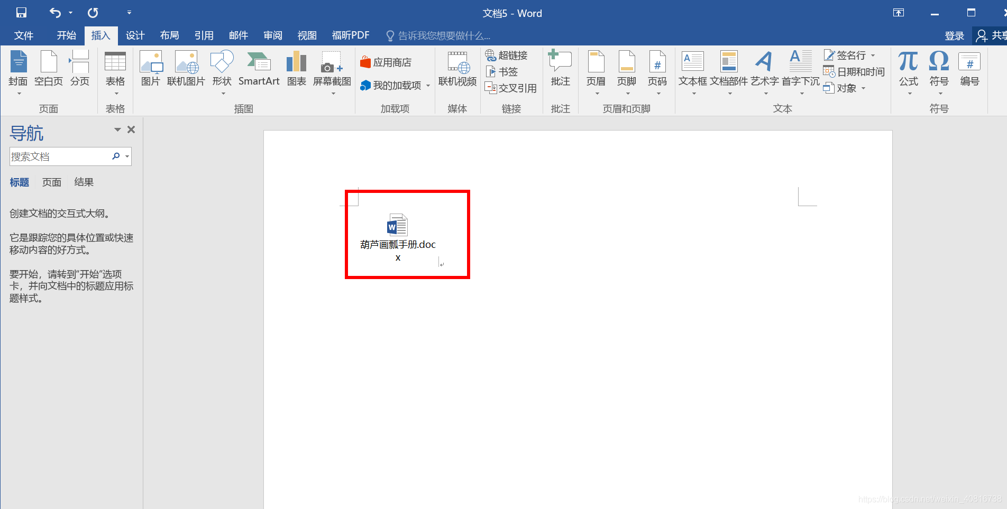Insert 日期和时间 date and time

click(x=854, y=71)
